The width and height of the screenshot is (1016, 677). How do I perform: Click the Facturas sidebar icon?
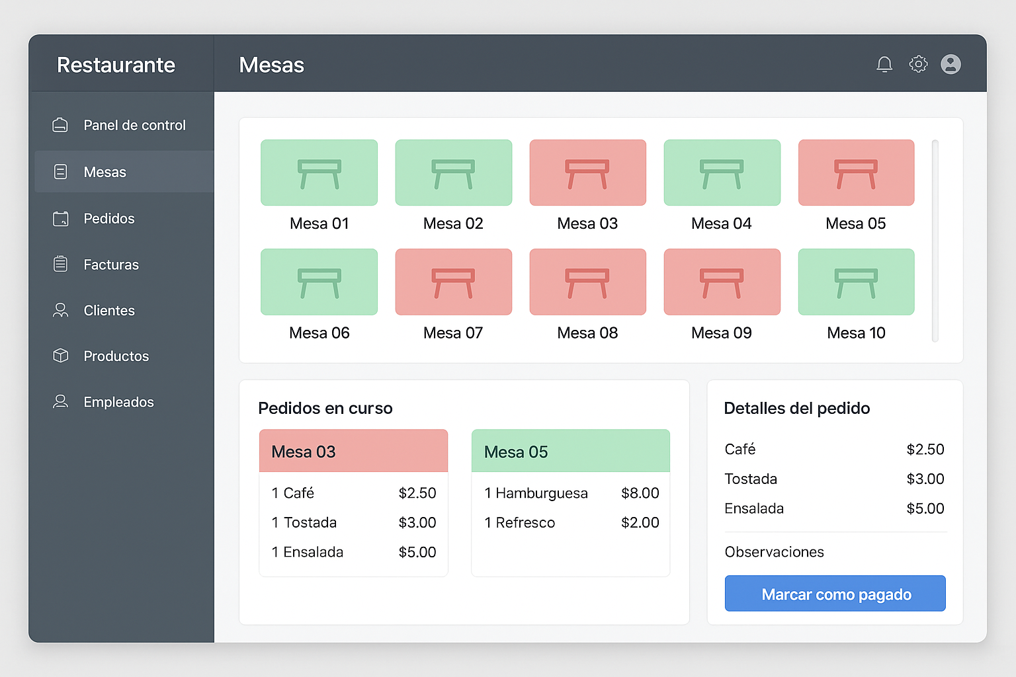point(60,264)
